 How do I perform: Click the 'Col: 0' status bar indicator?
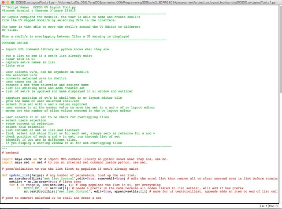(x=274, y=206)
